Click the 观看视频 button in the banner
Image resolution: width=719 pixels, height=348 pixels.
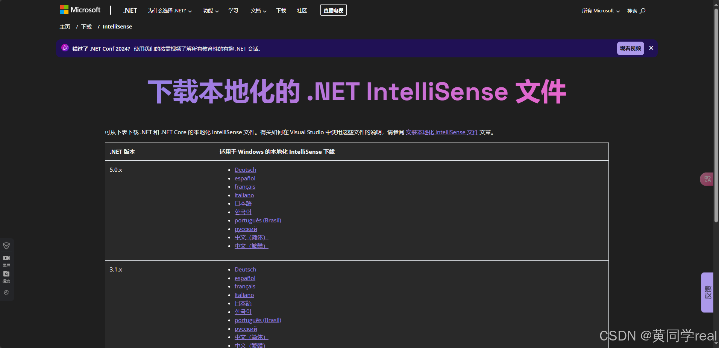(x=630, y=48)
